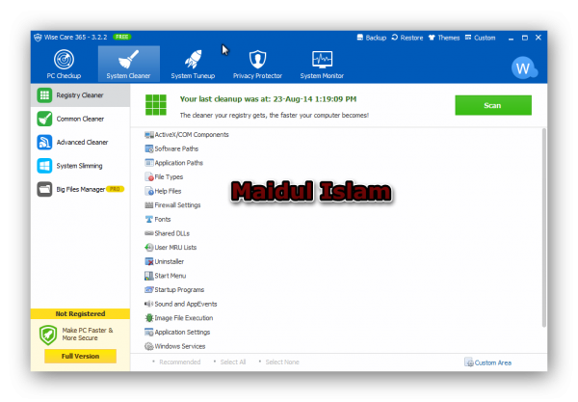The height and width of the screenshot is (402, 578).
Task: Select Common Cleaner in sidebar
Action: 80,119
